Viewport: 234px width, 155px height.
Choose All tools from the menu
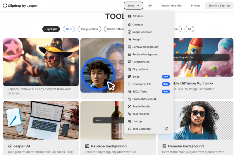click(149, 16)
